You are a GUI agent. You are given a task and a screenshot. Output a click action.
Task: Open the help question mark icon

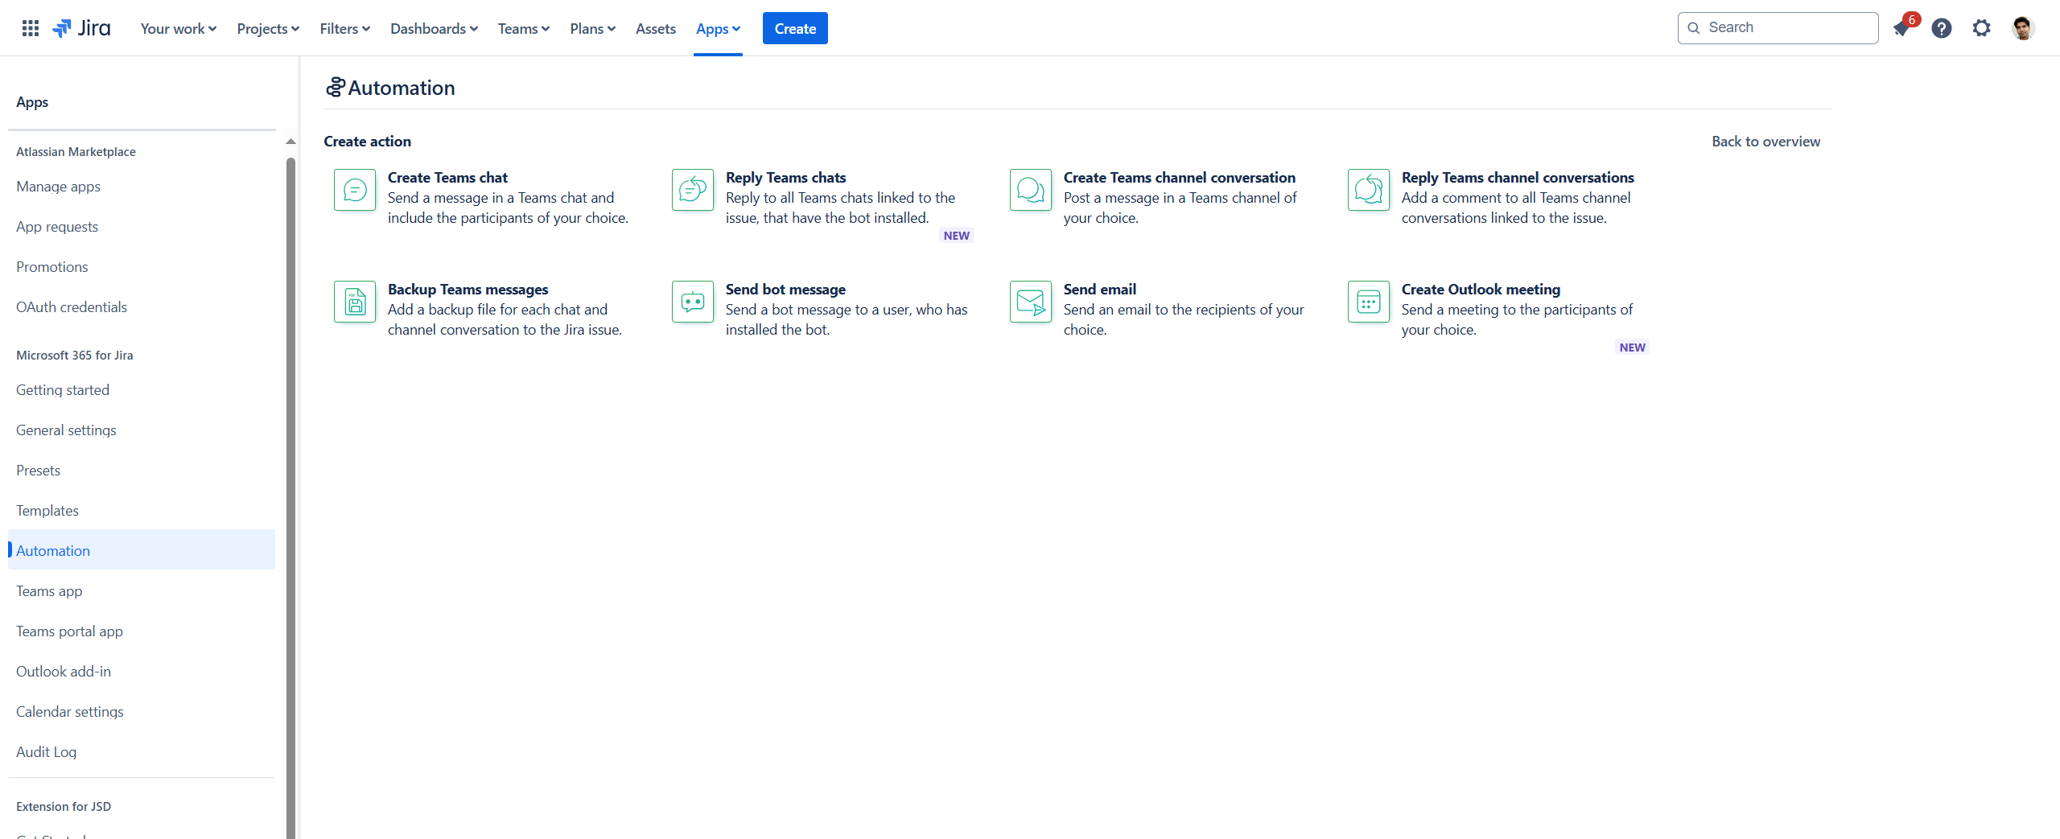tap(1942, 28)
